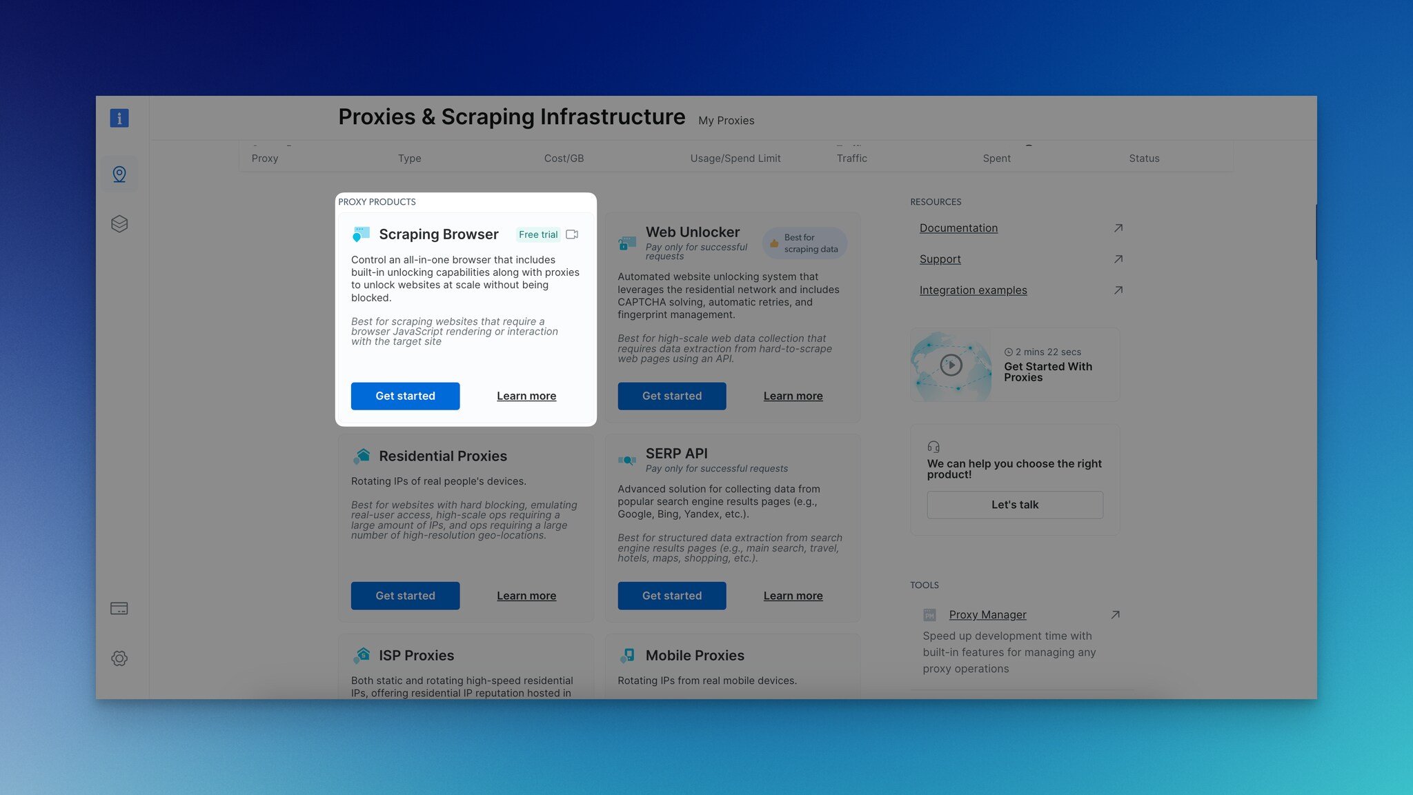Click the ISP Proxies icon
Image resolution: width=1413 pixels, height=795 pixels.
(x=360, y=656)
